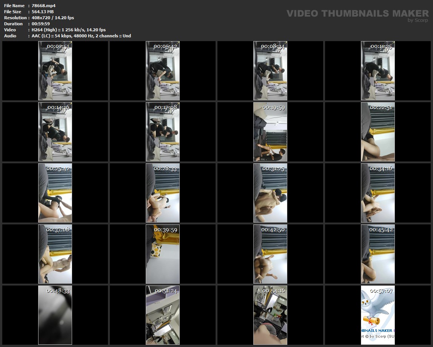Image resolution: width=433 pixels, height=347 pixels.
Task: Click the 00:17:08 frame
Action: point(163,132)
